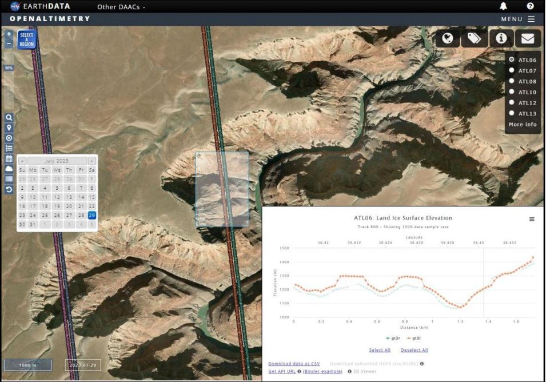The height and width of the screenshot is (382, 546).
Task: Click the 2023-07-29 date label
Action: coord(83,365)
